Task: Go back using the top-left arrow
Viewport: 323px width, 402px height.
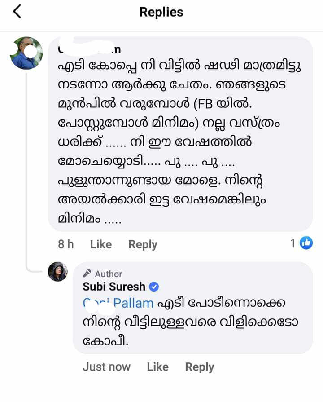Action: click(17, 12)
